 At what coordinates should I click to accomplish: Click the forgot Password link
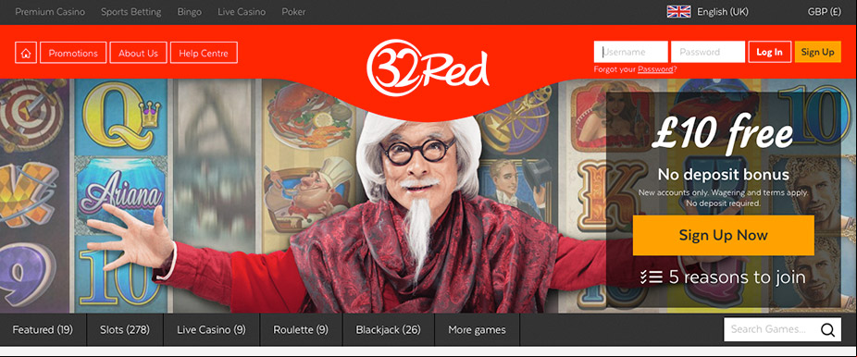tap(655, 69)
